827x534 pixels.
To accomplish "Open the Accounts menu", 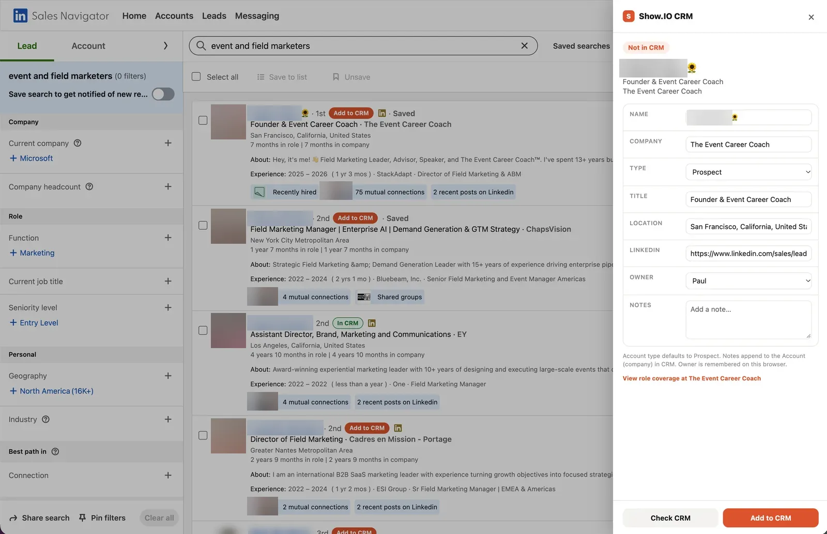I will click(x=174, y=16).
